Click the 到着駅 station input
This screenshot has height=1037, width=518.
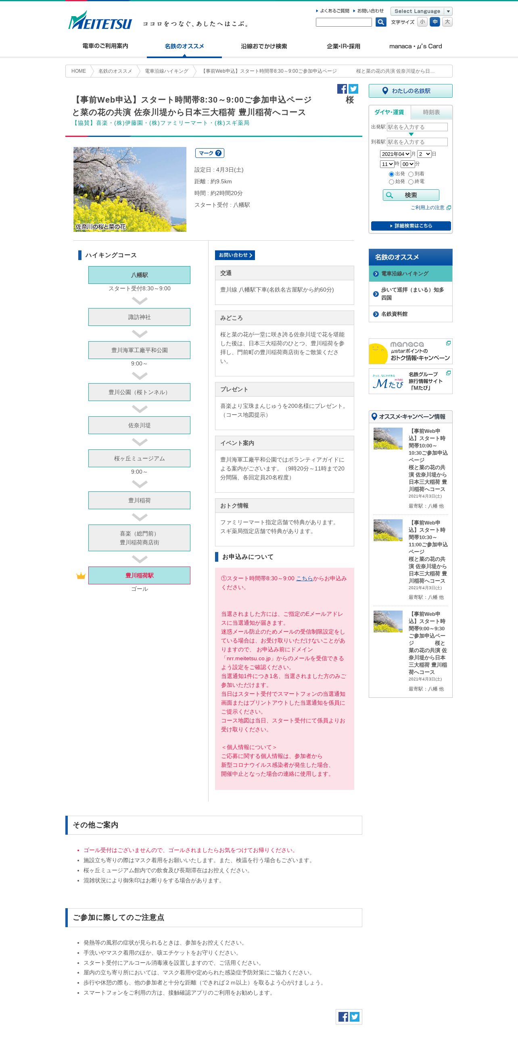417,142
